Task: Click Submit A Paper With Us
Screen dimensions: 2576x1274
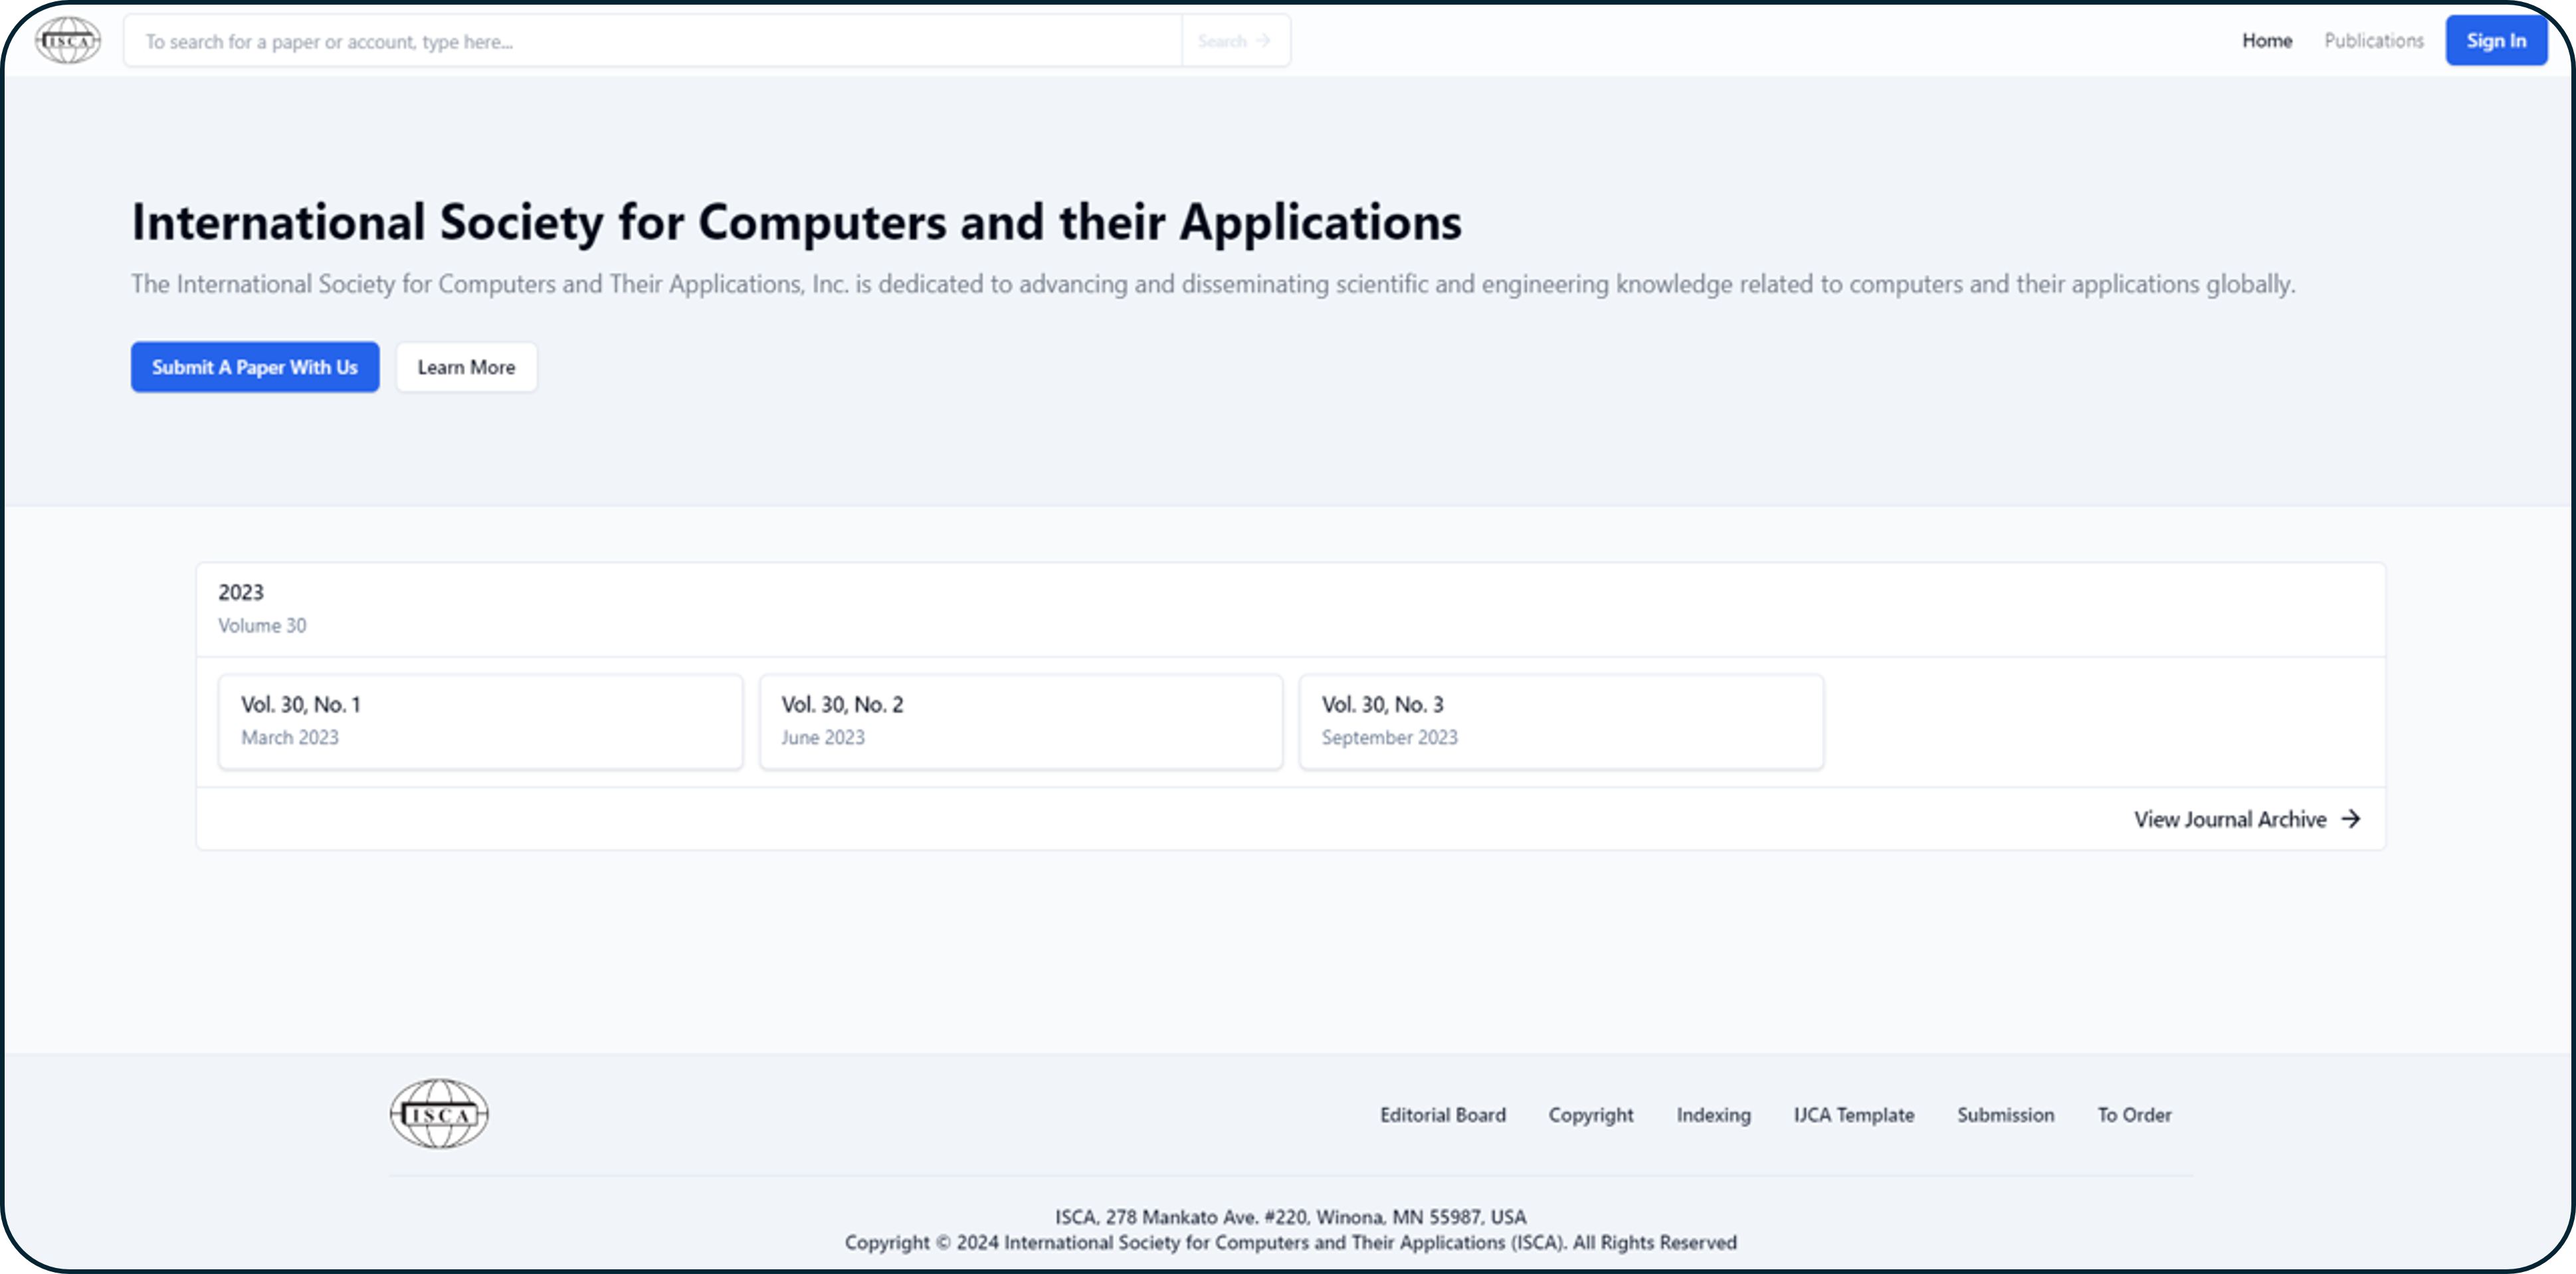Action: 255,367
